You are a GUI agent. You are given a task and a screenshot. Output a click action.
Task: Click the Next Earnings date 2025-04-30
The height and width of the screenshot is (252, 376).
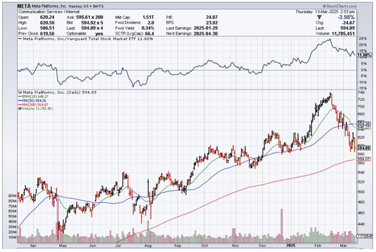coord(205,34)
